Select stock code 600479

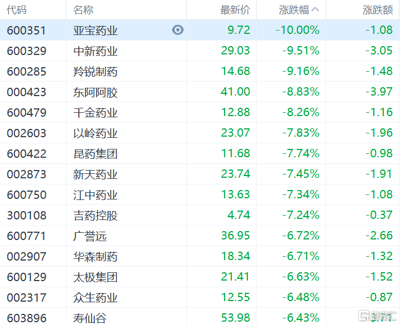27,113
